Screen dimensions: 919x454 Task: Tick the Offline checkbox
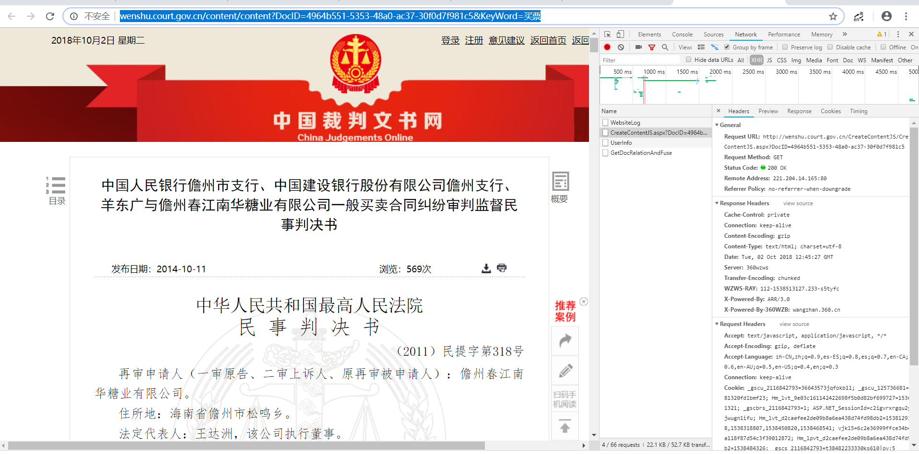(883, 47)
